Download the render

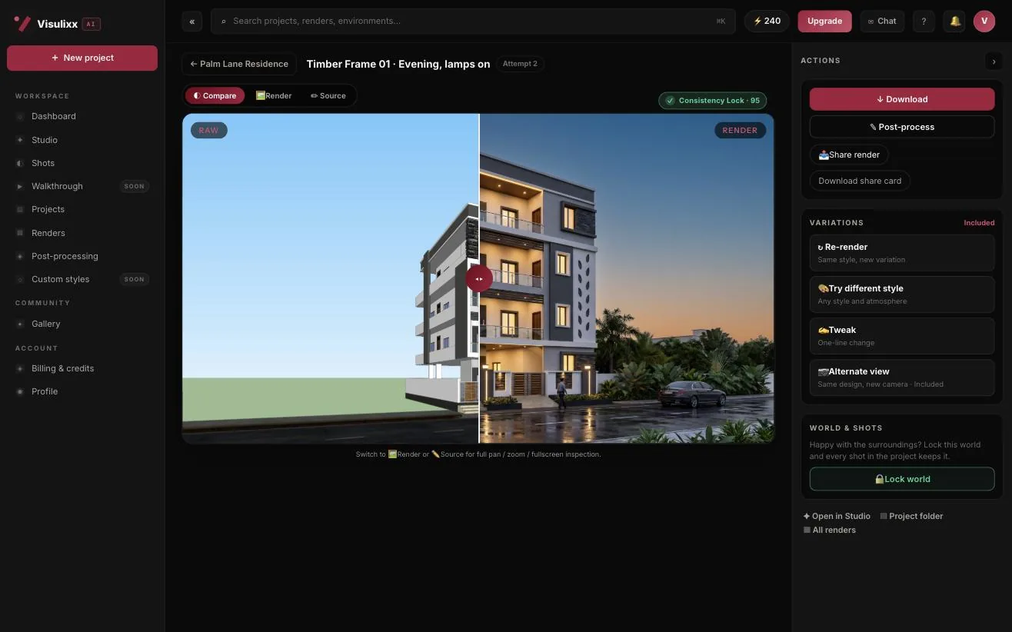coord(902,99)
